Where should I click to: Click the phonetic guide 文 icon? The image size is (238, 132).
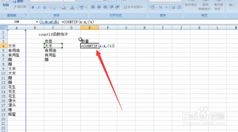coord(82,7)
